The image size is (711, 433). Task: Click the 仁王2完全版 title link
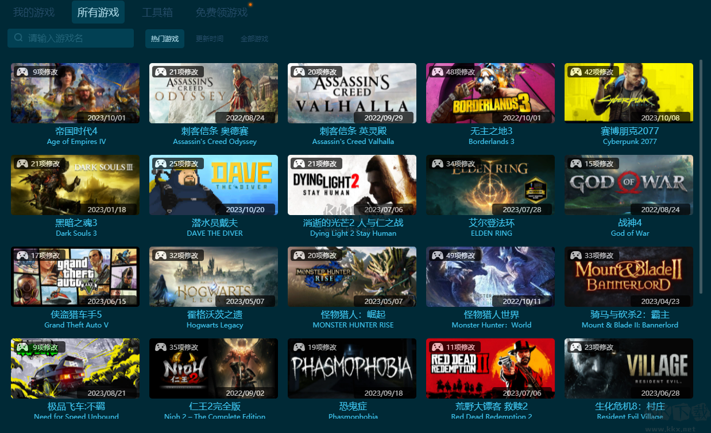(x=215, y=406)
